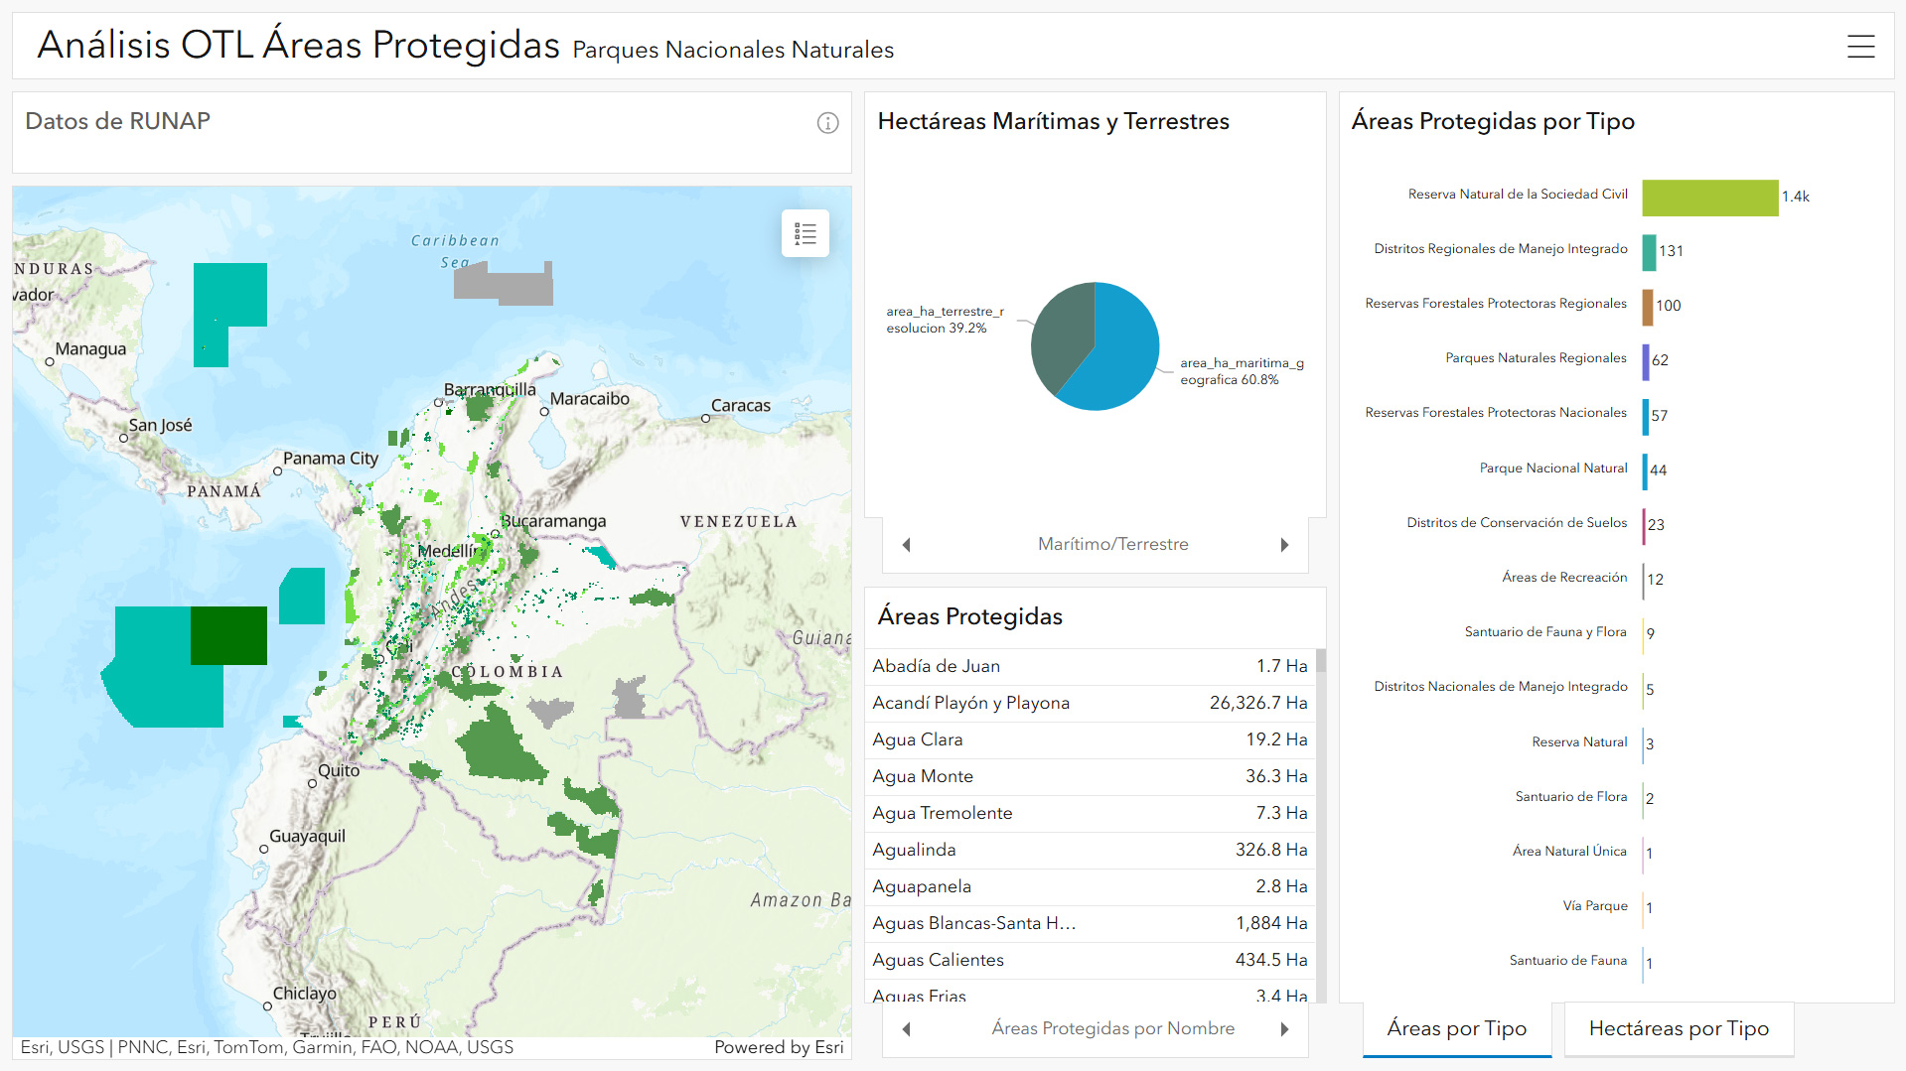Select Acandí Playón y Playona in list
This screenshot has width=1906, height=1071.
pos(1090,703)
